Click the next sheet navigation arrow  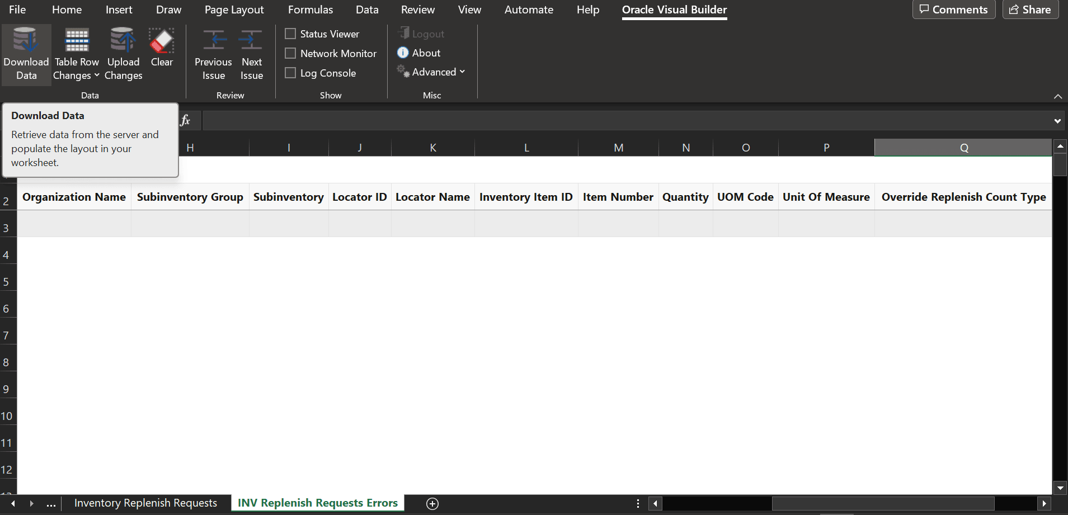31,503
